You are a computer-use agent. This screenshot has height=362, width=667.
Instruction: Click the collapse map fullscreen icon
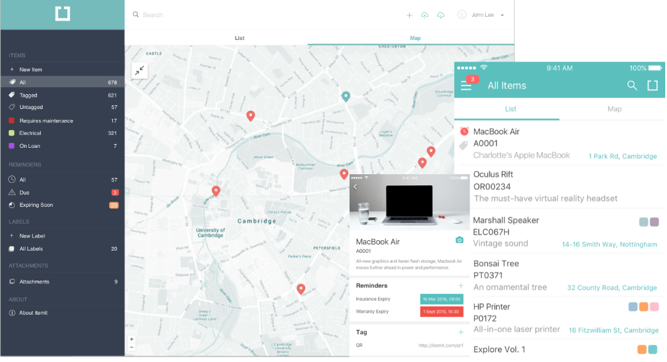(139, 71)
